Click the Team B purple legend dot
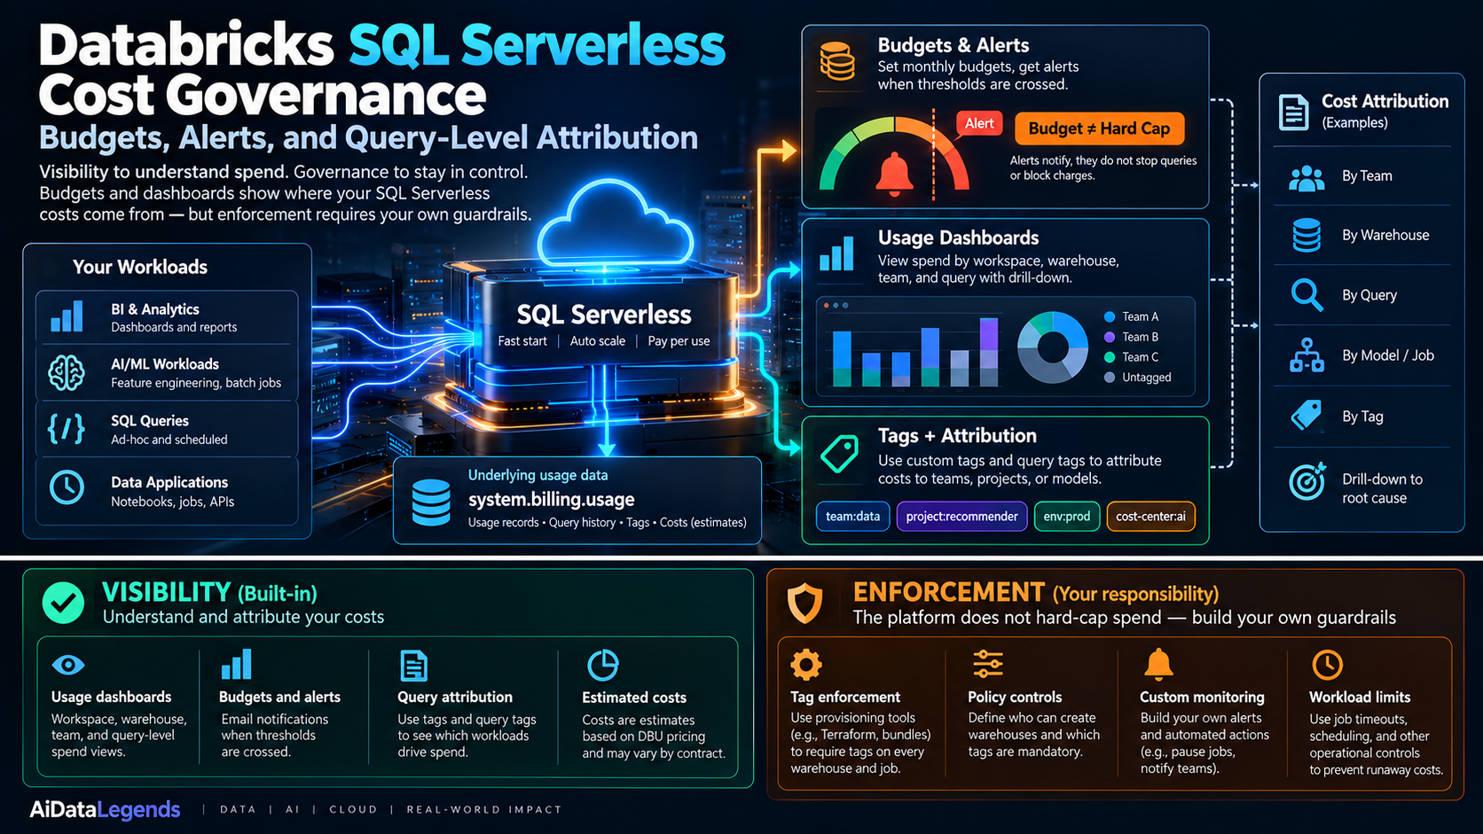This screenshot has height=834, width=1483. pos(1109,337)
